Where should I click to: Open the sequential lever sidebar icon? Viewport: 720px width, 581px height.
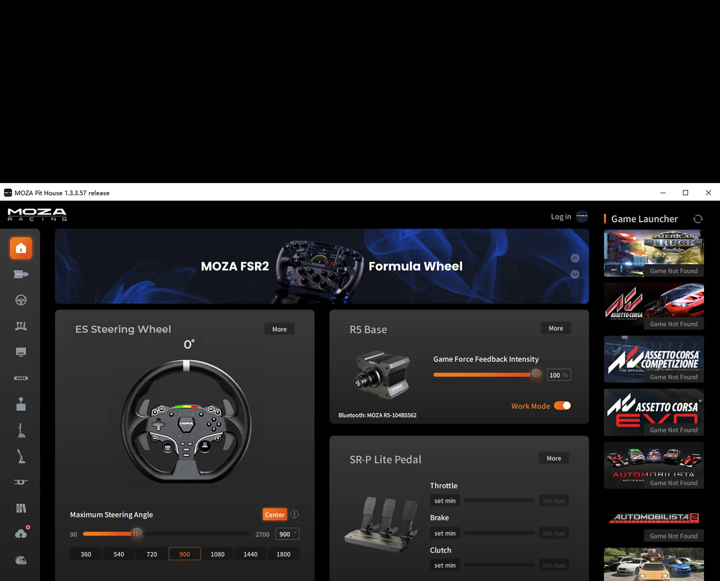21,430
